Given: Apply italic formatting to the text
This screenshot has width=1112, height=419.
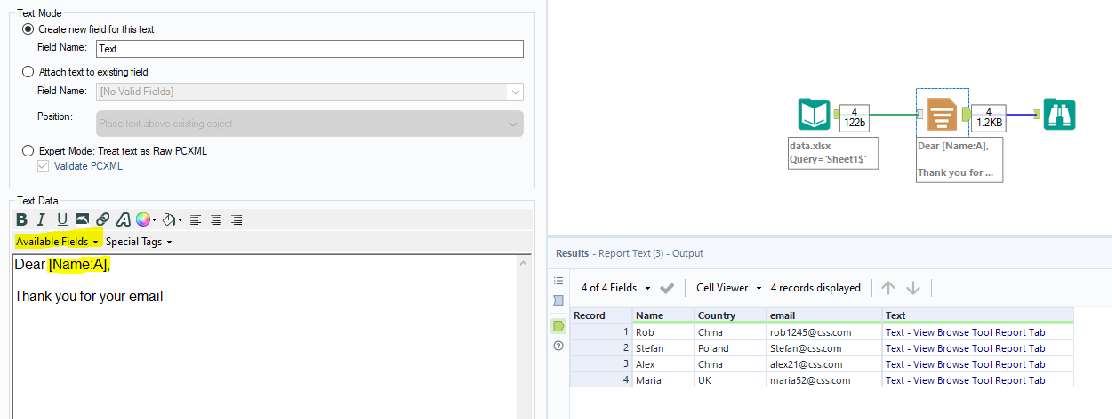Looking at the screenshot, I should (41, 219).
